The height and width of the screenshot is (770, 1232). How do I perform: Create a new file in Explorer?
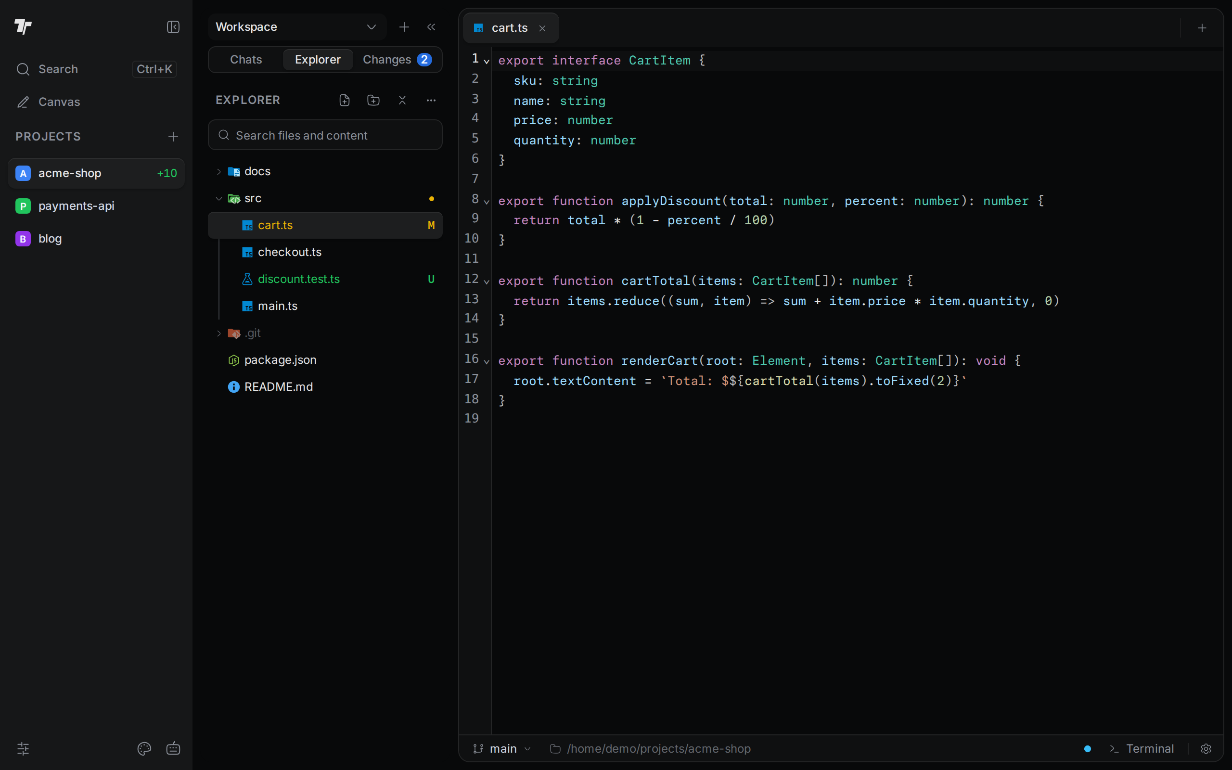coord(345,100)
